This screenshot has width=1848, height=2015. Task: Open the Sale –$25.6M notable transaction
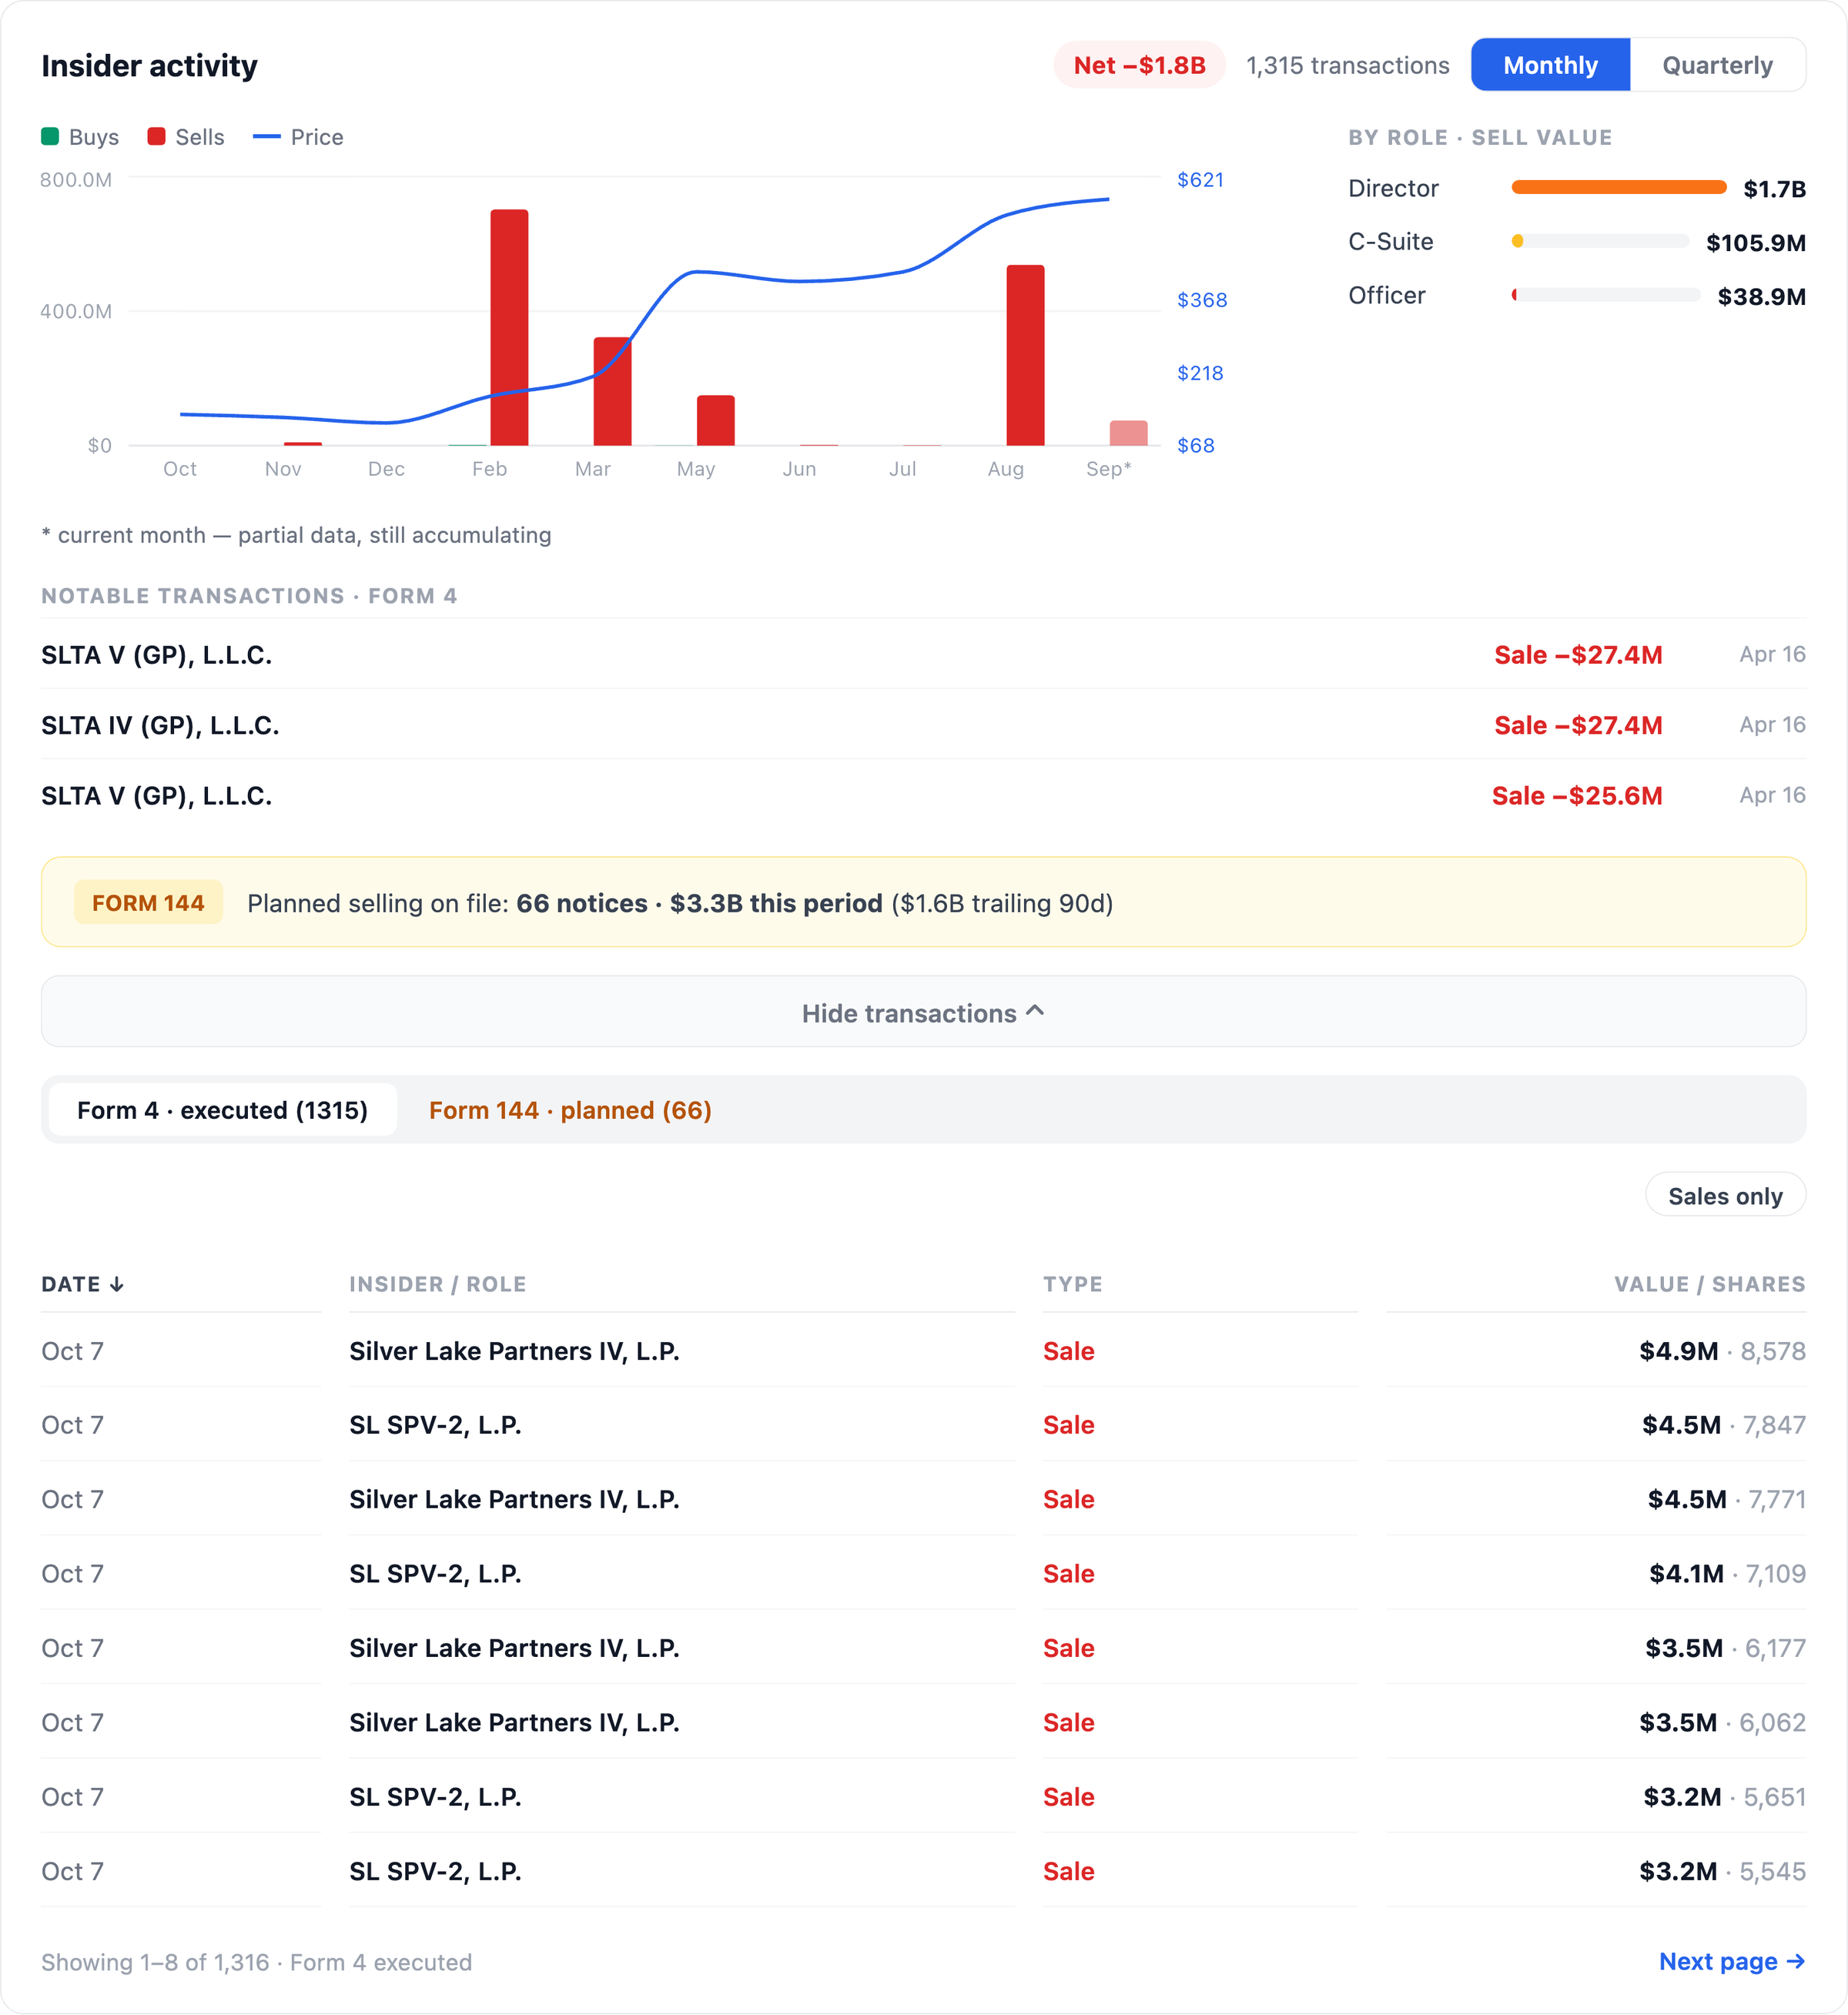click(923, 795)
